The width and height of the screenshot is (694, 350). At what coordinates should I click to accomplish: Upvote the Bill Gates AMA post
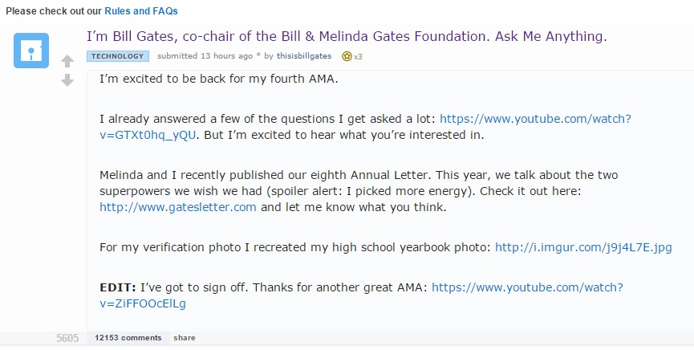68,61
